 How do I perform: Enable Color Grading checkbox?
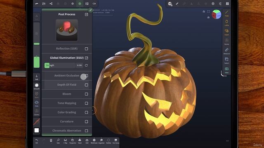pyautogui.click(x=86, y=112)
